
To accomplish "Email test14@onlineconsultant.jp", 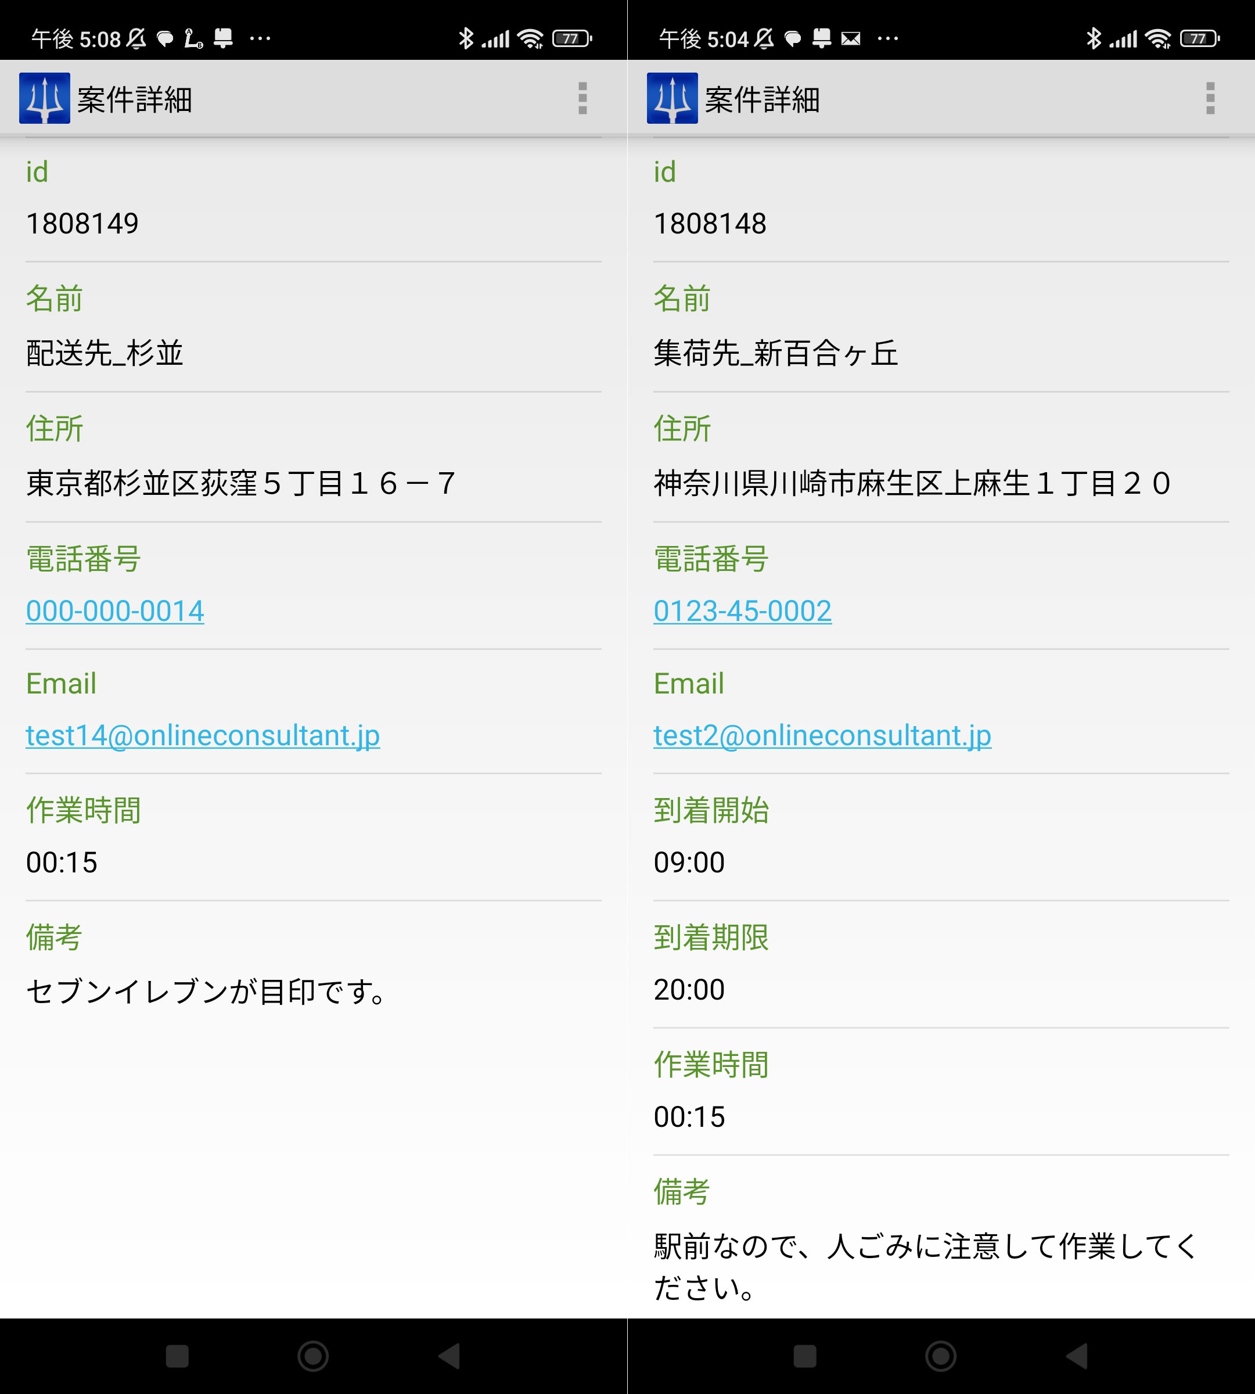I will (203, 735).
